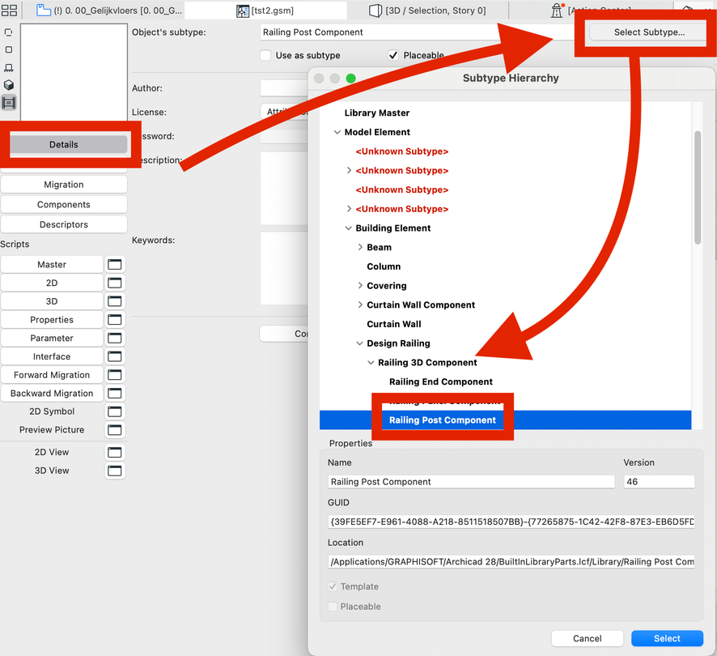Open the Details panel
Viewport: 717px width, 656px height.
point(64,145)
